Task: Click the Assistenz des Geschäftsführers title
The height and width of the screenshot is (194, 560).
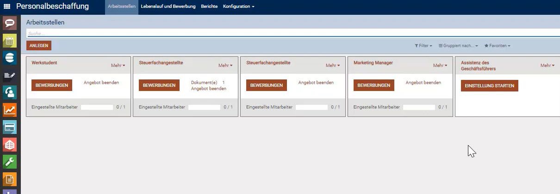Action: point(479,66)
